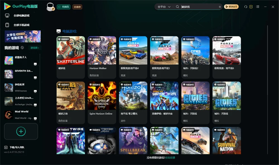Open the Shatterline game thumbnail
Screen dimensions: 279x165
tap(71, 50)
